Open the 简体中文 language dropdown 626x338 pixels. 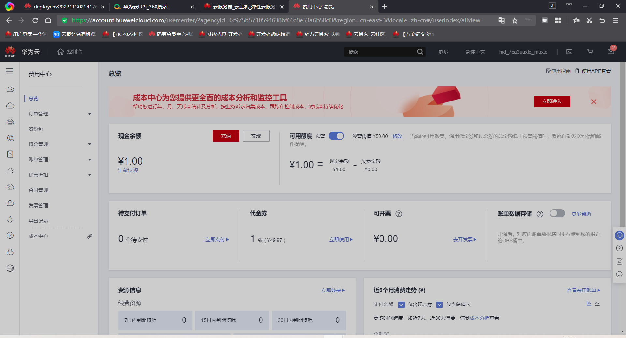click(x=475, y=52)
